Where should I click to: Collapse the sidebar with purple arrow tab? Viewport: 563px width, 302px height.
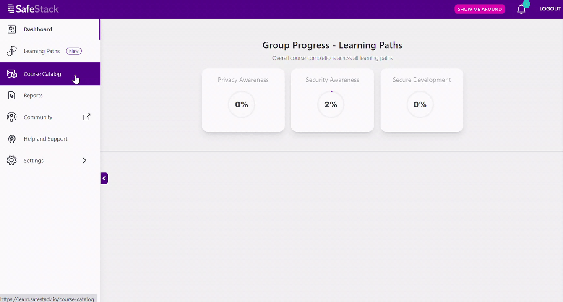[x=104, y=178]
